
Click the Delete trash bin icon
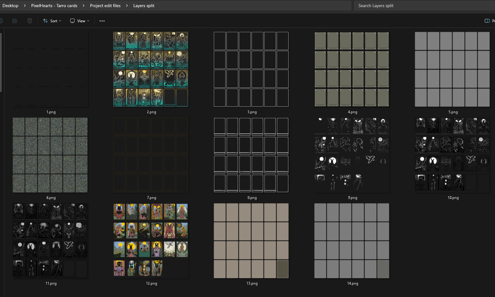[x=30, y=21]
